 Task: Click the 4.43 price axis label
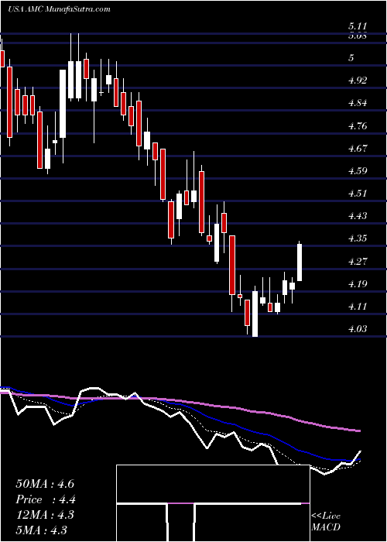tap(358, 216)
